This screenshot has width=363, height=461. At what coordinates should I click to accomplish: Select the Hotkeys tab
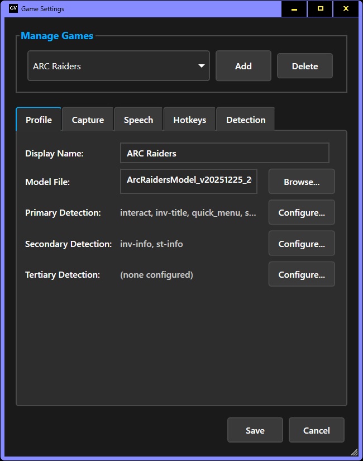coord(189,119)
